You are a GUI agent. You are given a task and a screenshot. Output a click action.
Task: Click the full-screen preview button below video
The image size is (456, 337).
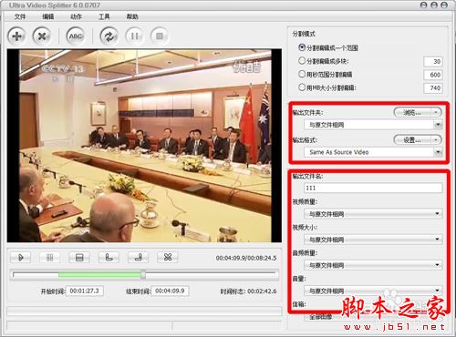[x=79, y=258]
